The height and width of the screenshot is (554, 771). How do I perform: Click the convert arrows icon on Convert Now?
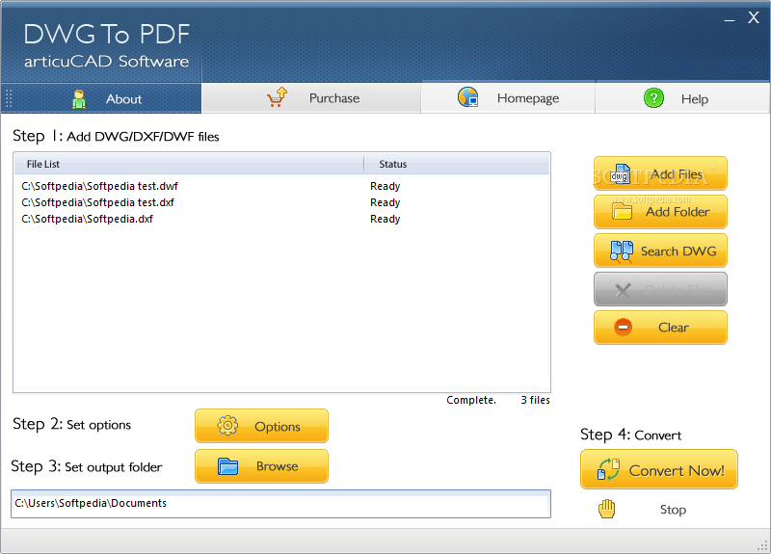click(608, 469)
